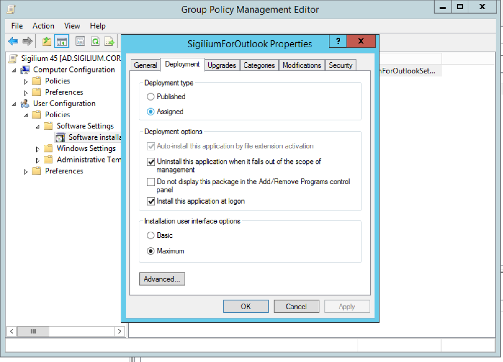
Task: Expand Policies under Computer Configuration
Action: (x=26, y=82)
